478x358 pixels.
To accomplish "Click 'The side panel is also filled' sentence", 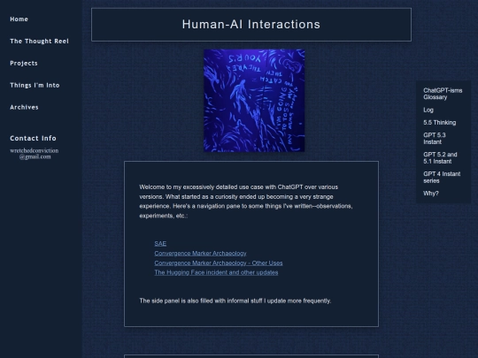I will click(x=235, y=301).
